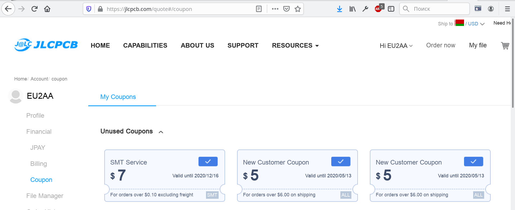Viewport: 515px width, 210px height.
Task: Reload the page
Action: (x=34, y=9)
